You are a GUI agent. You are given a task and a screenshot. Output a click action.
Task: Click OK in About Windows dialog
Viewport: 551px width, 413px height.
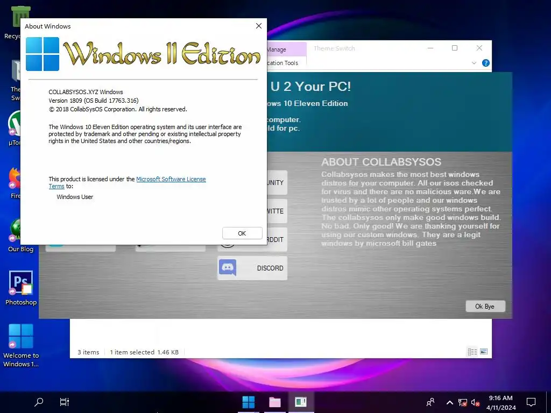(242, 233)
